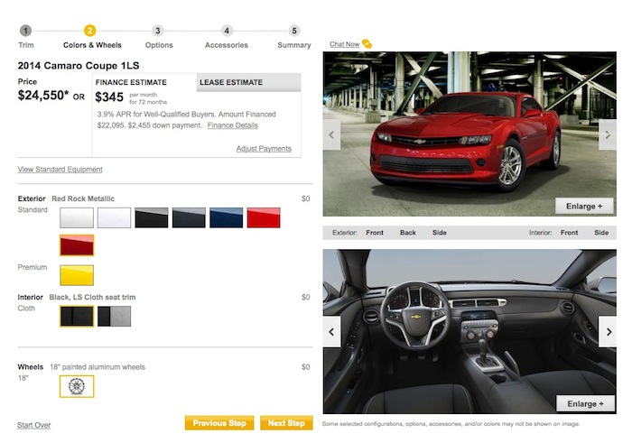Open the Chat Now link
This screenshot has width=632, height=443.
(344, 44)
